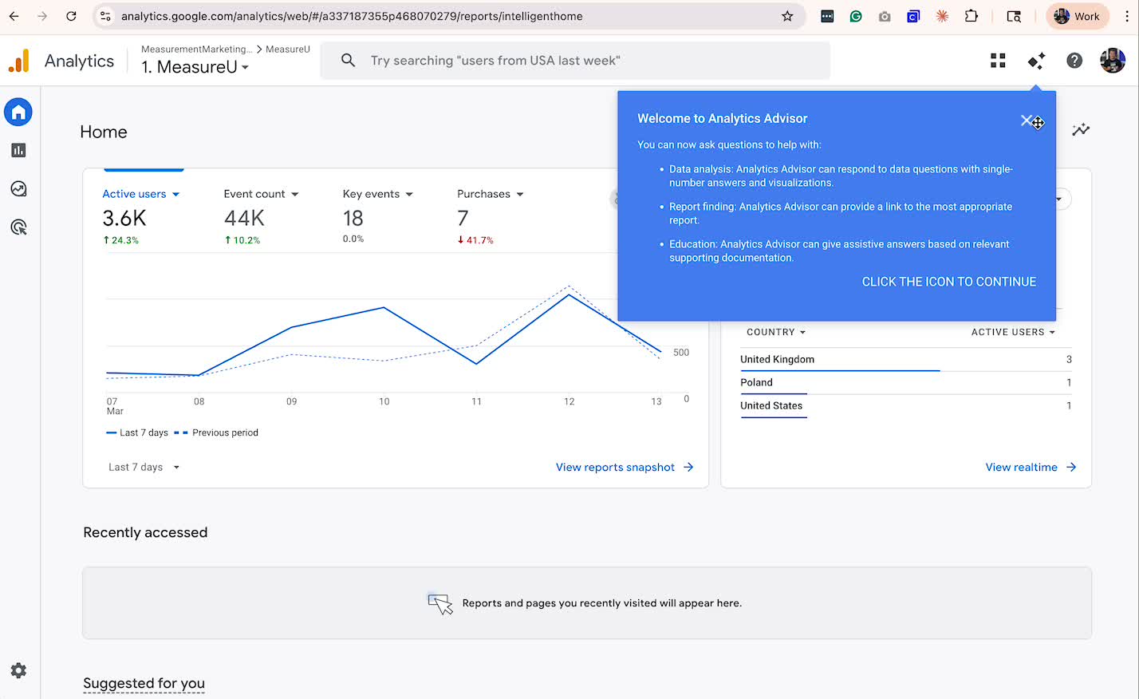Select the Purchases metric card
The image size is (1139, 699).
coord(490,193)
